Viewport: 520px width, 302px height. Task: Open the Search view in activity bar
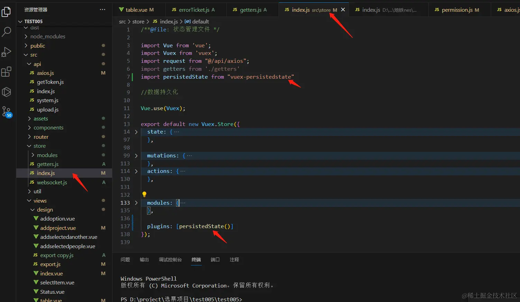coord(6,32)
